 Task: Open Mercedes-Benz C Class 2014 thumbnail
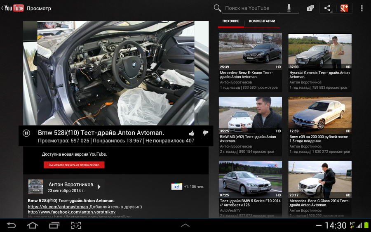click(x=320, y=179)
